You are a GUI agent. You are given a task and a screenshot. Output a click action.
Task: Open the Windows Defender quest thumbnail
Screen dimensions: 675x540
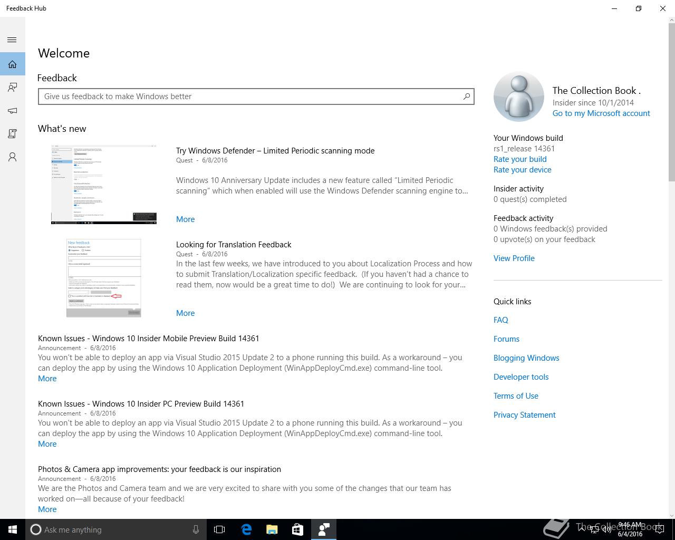coord(104,185)
